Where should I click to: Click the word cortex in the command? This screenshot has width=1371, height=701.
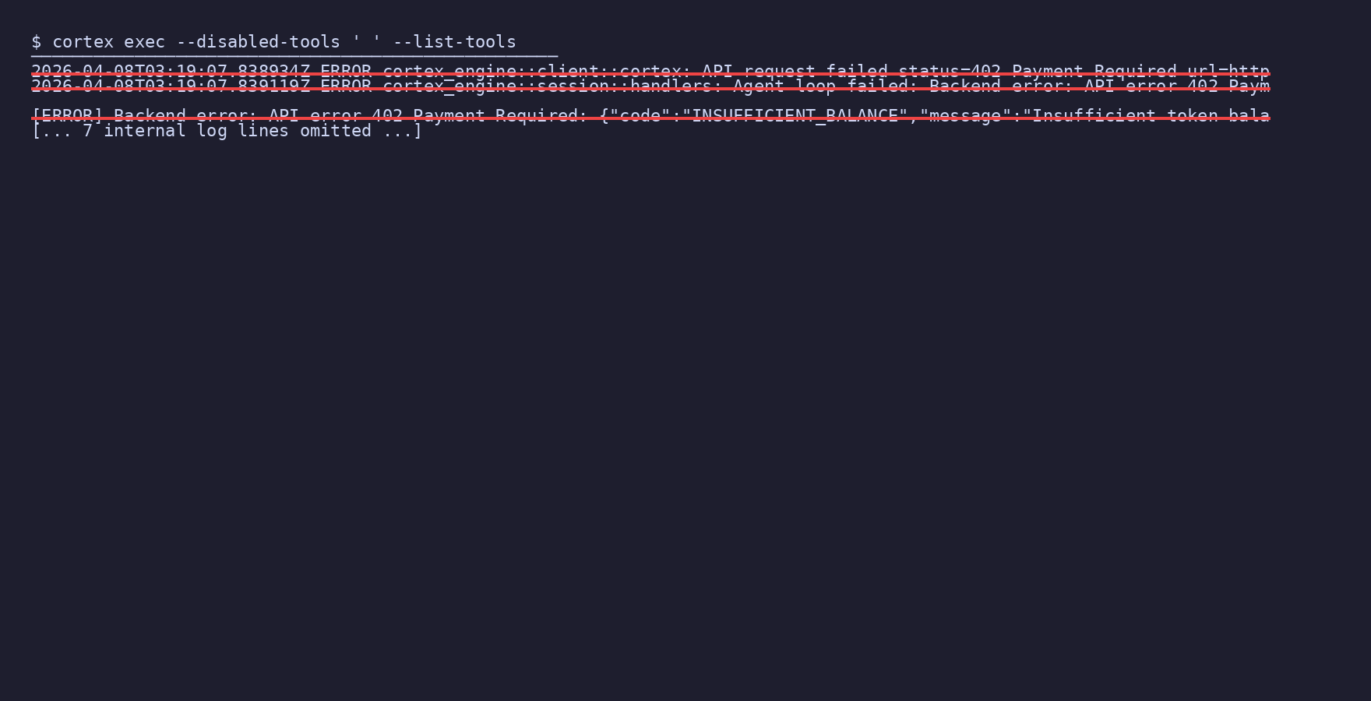(x=83, y=42)
